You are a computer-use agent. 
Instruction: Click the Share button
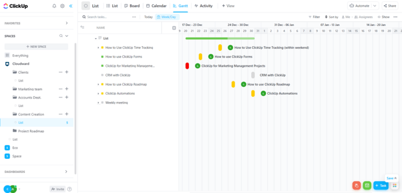click(x=390, y=6)
